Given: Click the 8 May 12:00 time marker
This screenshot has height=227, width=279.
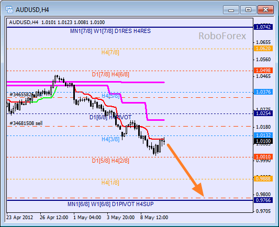Looking at the screenshot, I should pos(154,218).
